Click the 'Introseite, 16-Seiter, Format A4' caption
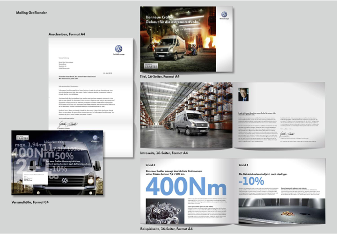Screen dimensions: 337x234 point(164,153)
